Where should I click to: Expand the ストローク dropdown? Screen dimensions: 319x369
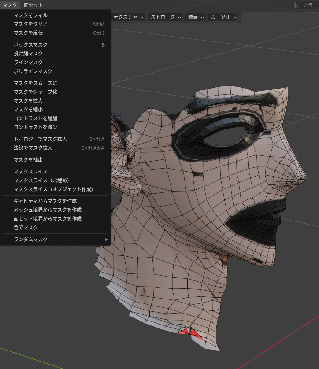pyautogui.click(x=166, y=17)
